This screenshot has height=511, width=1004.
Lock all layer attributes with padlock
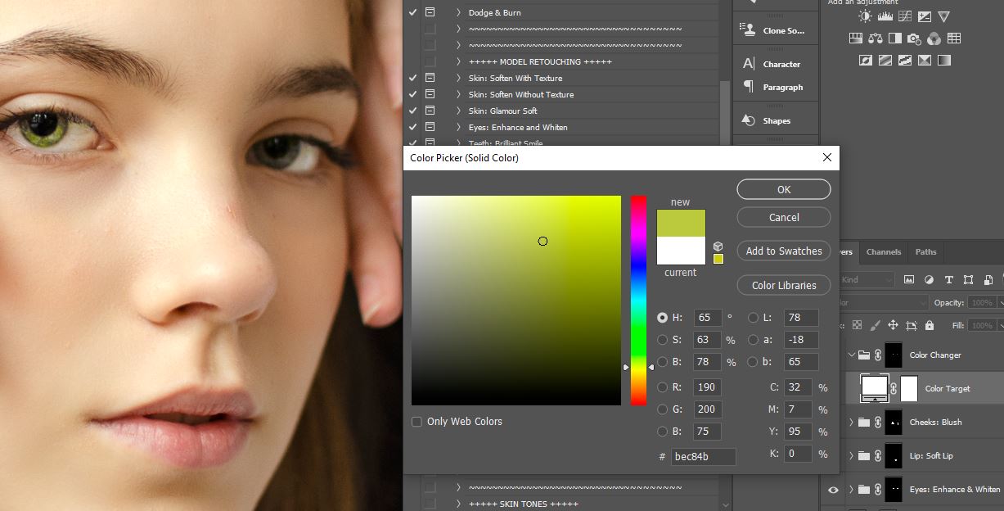929,325
